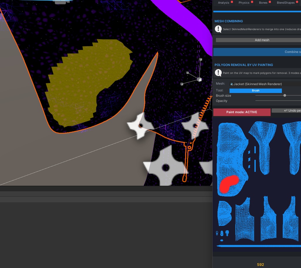The width and height of the screenshot is (301, 268).
Task: Click the red painted region on the UV map
Action: coord(228,184)
